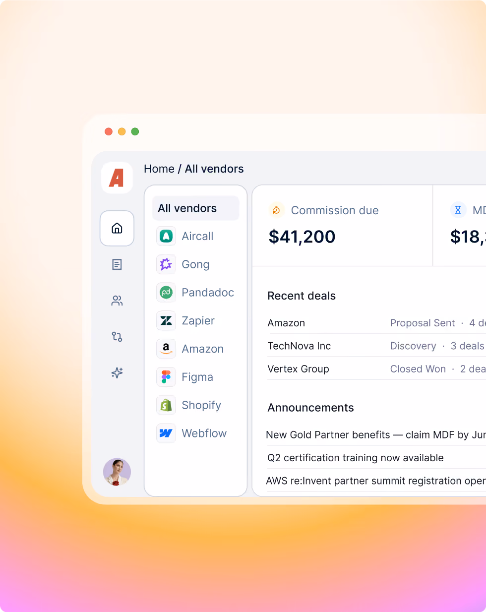Screen dimensions: 486x612
Task: Click the Amazon logo icon in vendor list
Action: click(x=166, y=349)
